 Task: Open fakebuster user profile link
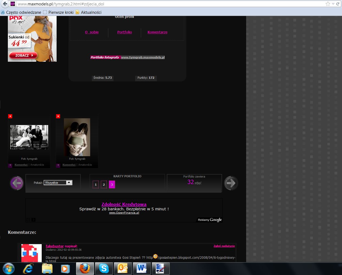pyautogui.click(x=55, y=246)
